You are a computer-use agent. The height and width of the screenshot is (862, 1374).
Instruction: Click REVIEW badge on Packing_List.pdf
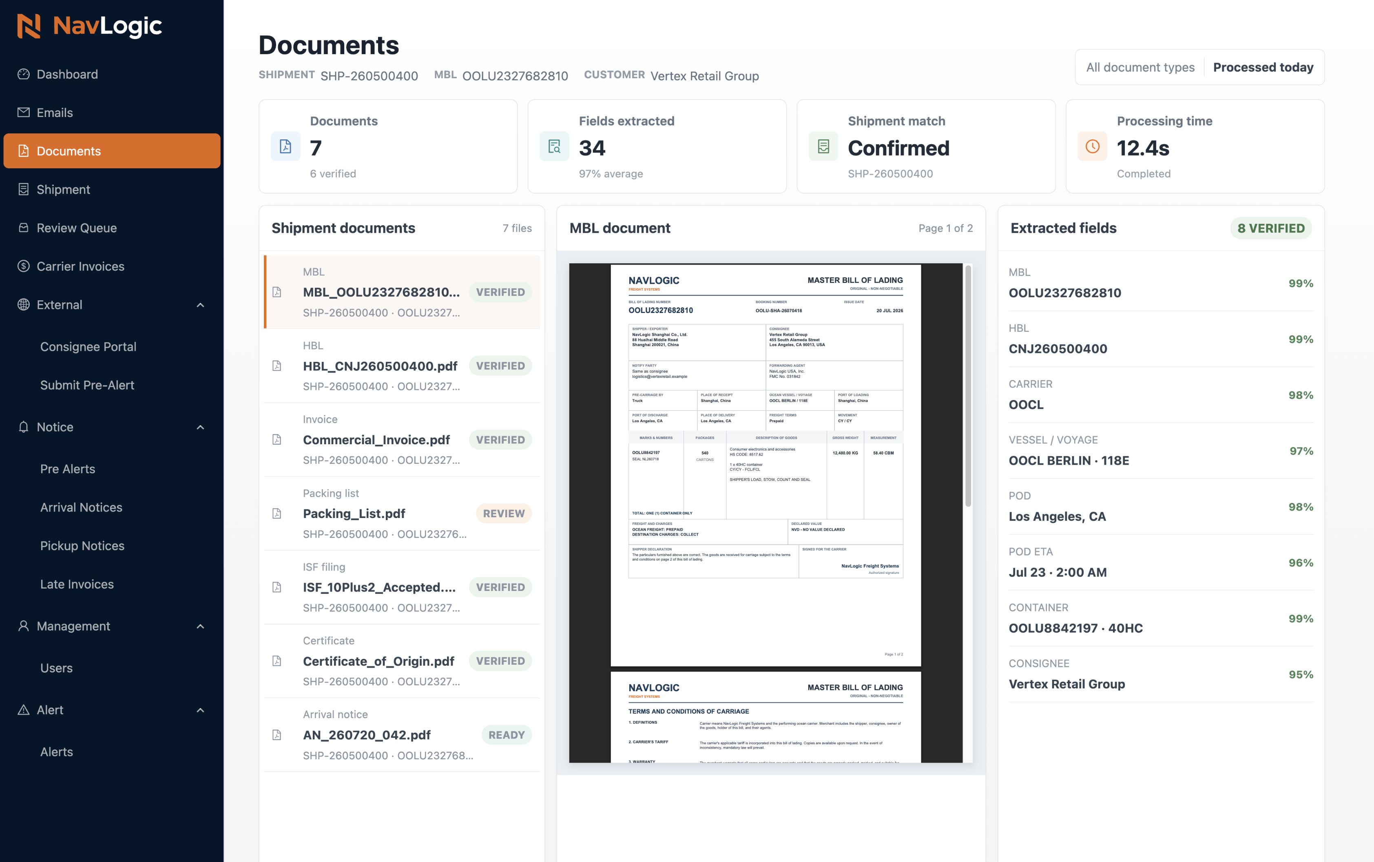pos(504,514)
